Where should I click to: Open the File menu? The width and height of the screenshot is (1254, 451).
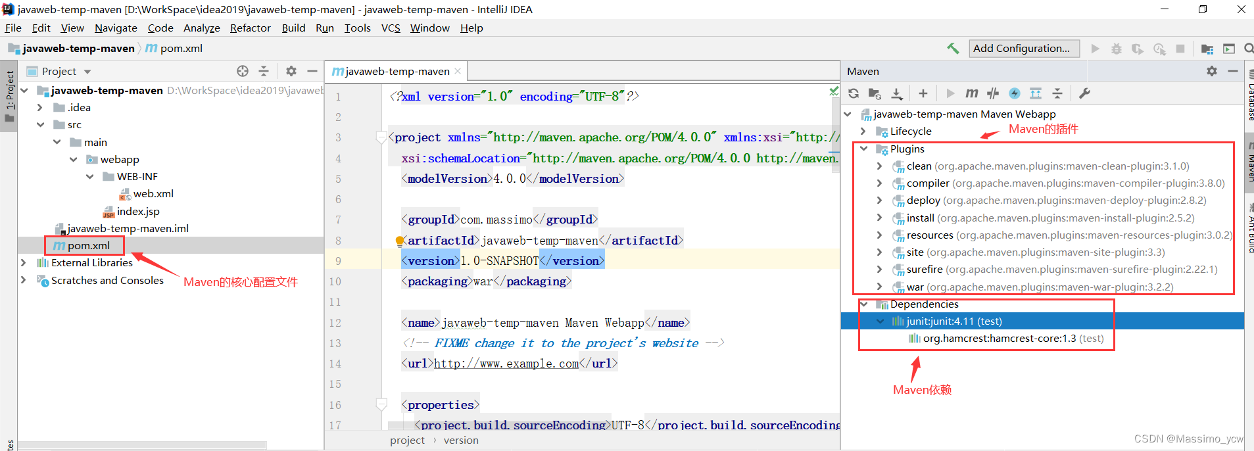coord(13,28)
